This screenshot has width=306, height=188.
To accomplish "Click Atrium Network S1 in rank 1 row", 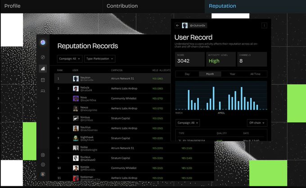I will click(122, 78).
